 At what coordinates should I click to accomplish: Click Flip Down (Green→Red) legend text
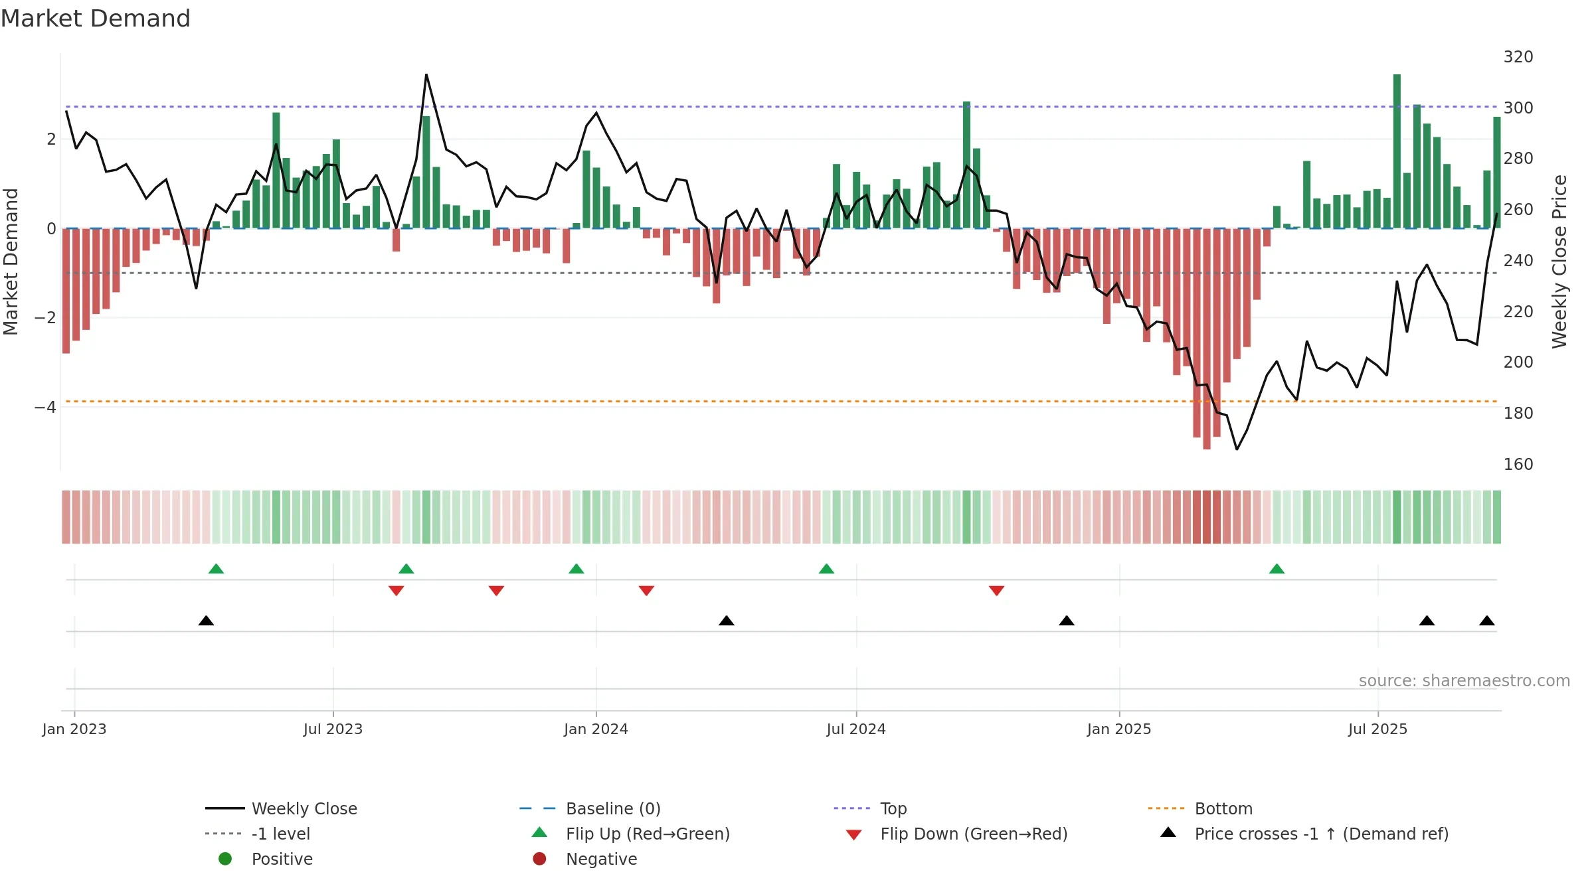pyautogui.click(x=974, y=834)
